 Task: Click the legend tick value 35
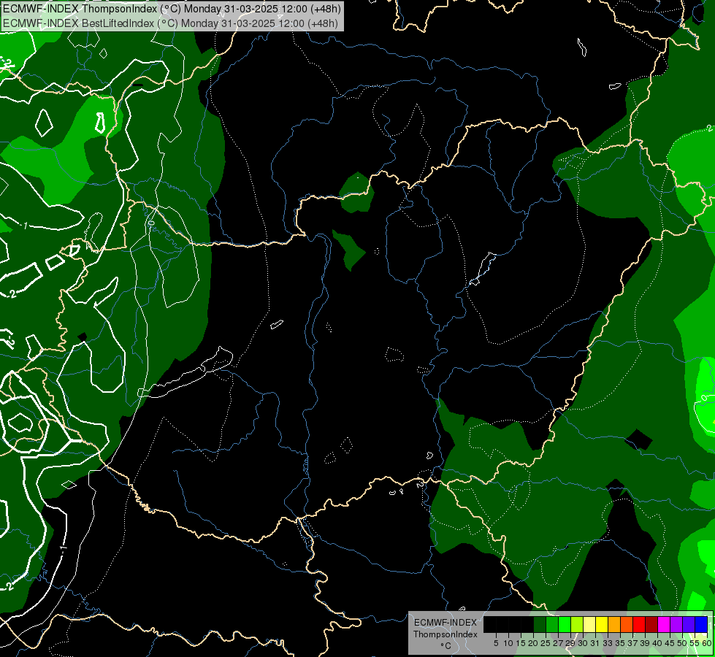pos(620,643)
